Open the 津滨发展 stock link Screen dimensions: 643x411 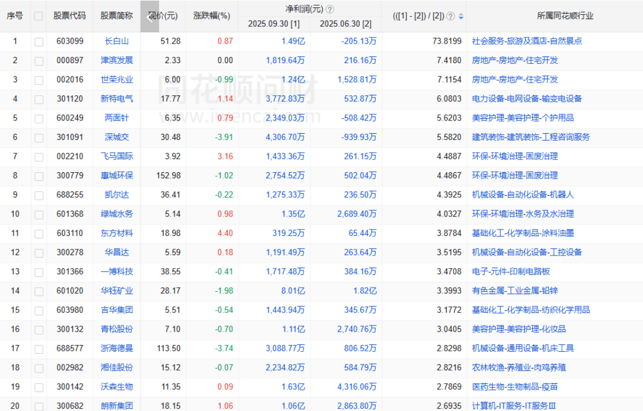116,60
